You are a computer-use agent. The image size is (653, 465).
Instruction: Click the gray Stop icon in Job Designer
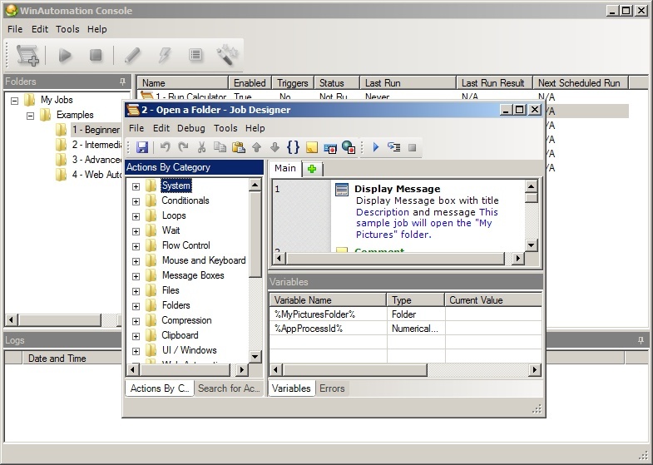412,147
